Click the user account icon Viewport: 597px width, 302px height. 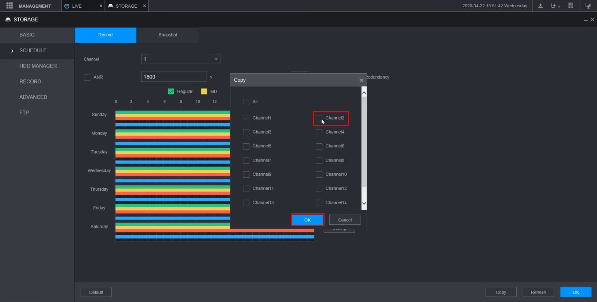point(540,6)
